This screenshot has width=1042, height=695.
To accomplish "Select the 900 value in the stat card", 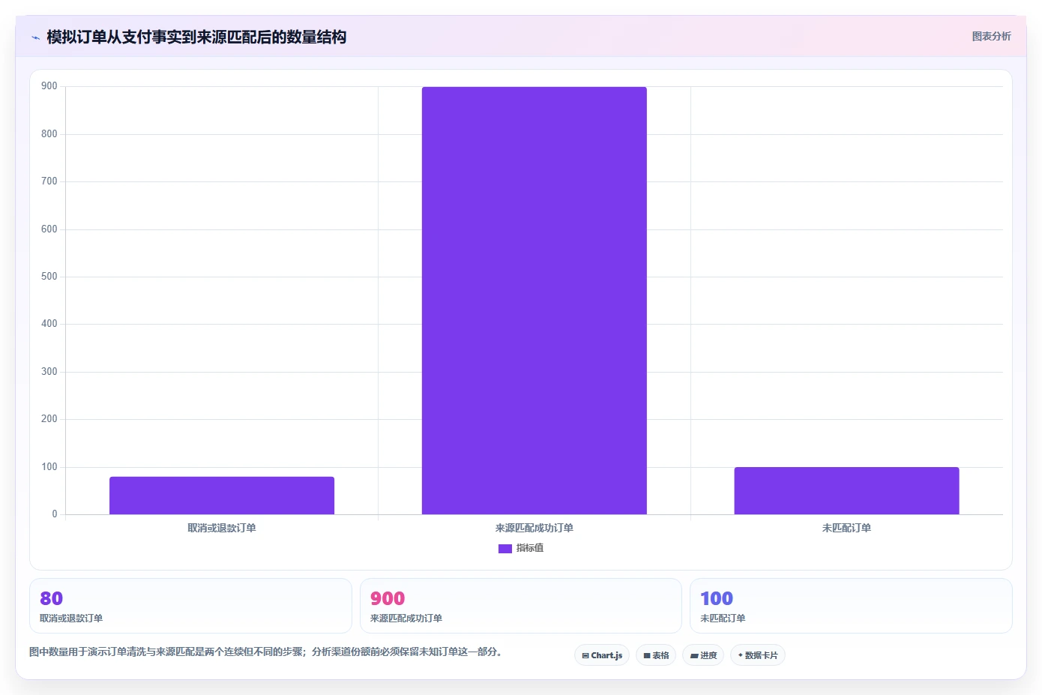I will coord(388,598).
